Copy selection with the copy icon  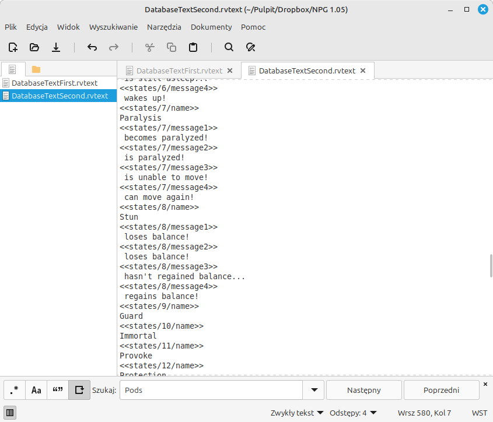(172, 47)
